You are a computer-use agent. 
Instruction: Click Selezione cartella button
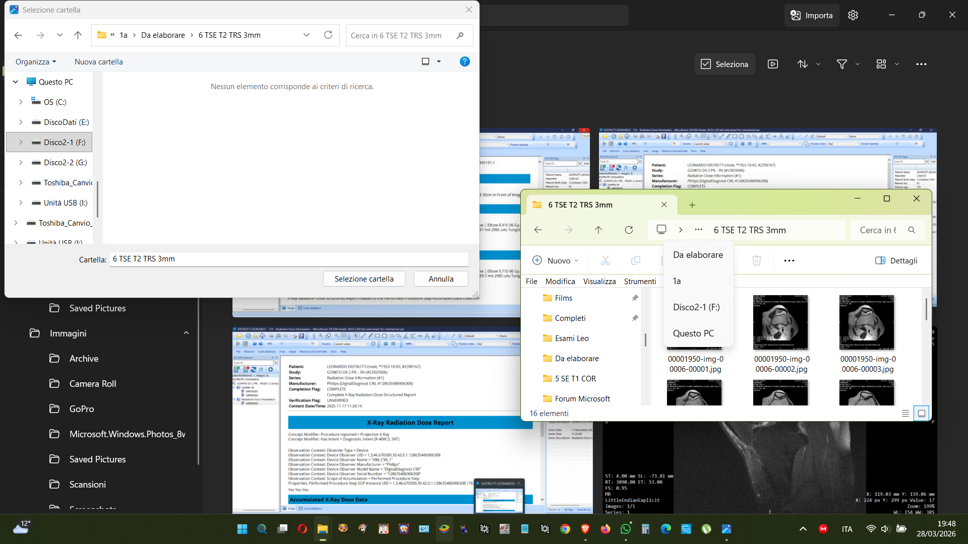tap(364, 279)
